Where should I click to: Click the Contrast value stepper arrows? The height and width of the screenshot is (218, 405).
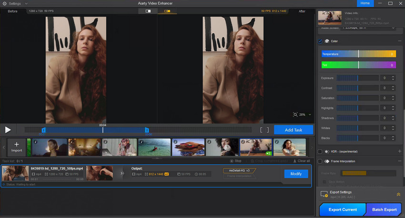(393, 88)
